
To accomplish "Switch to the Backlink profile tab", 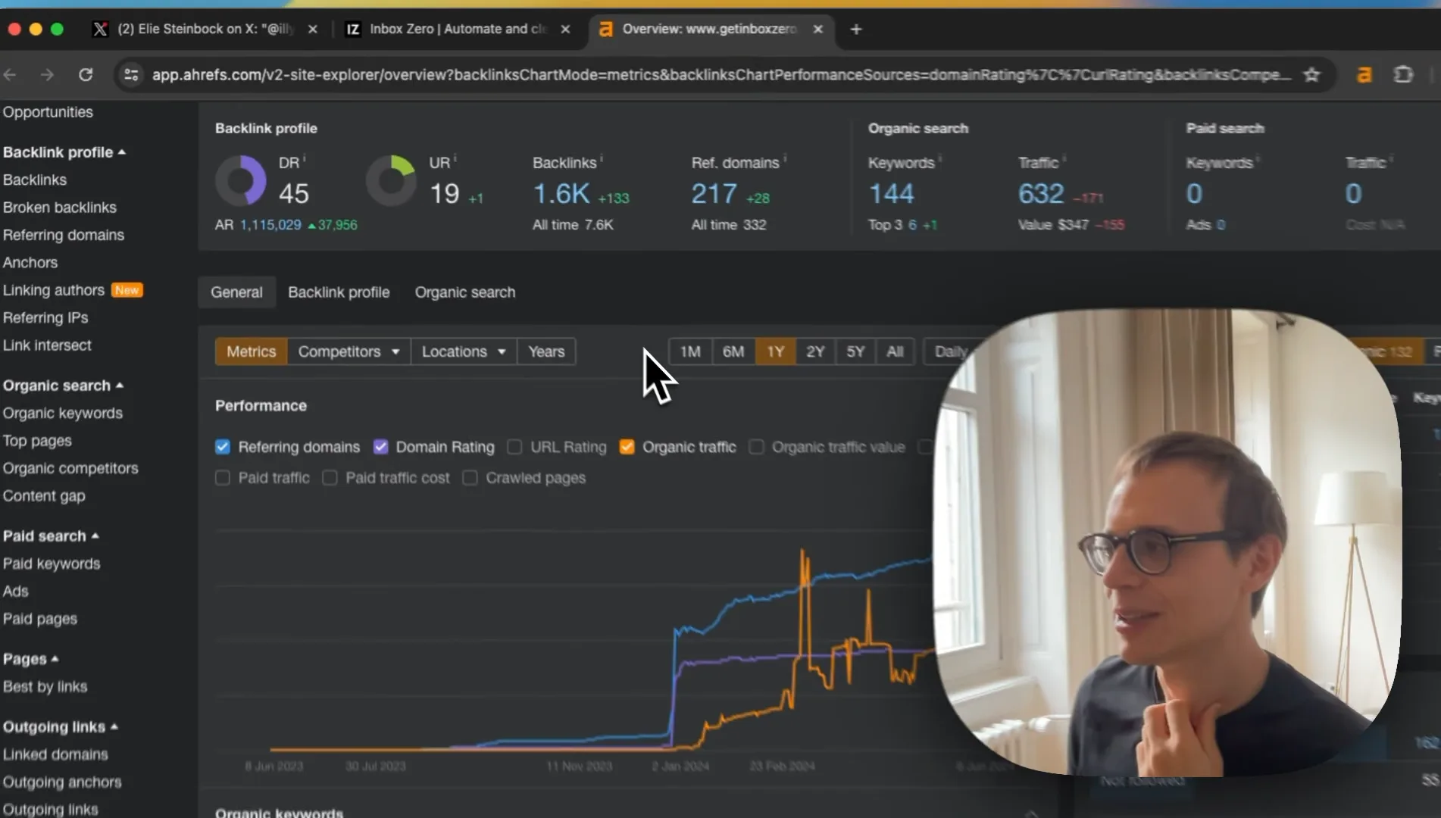I will point(339,292).
